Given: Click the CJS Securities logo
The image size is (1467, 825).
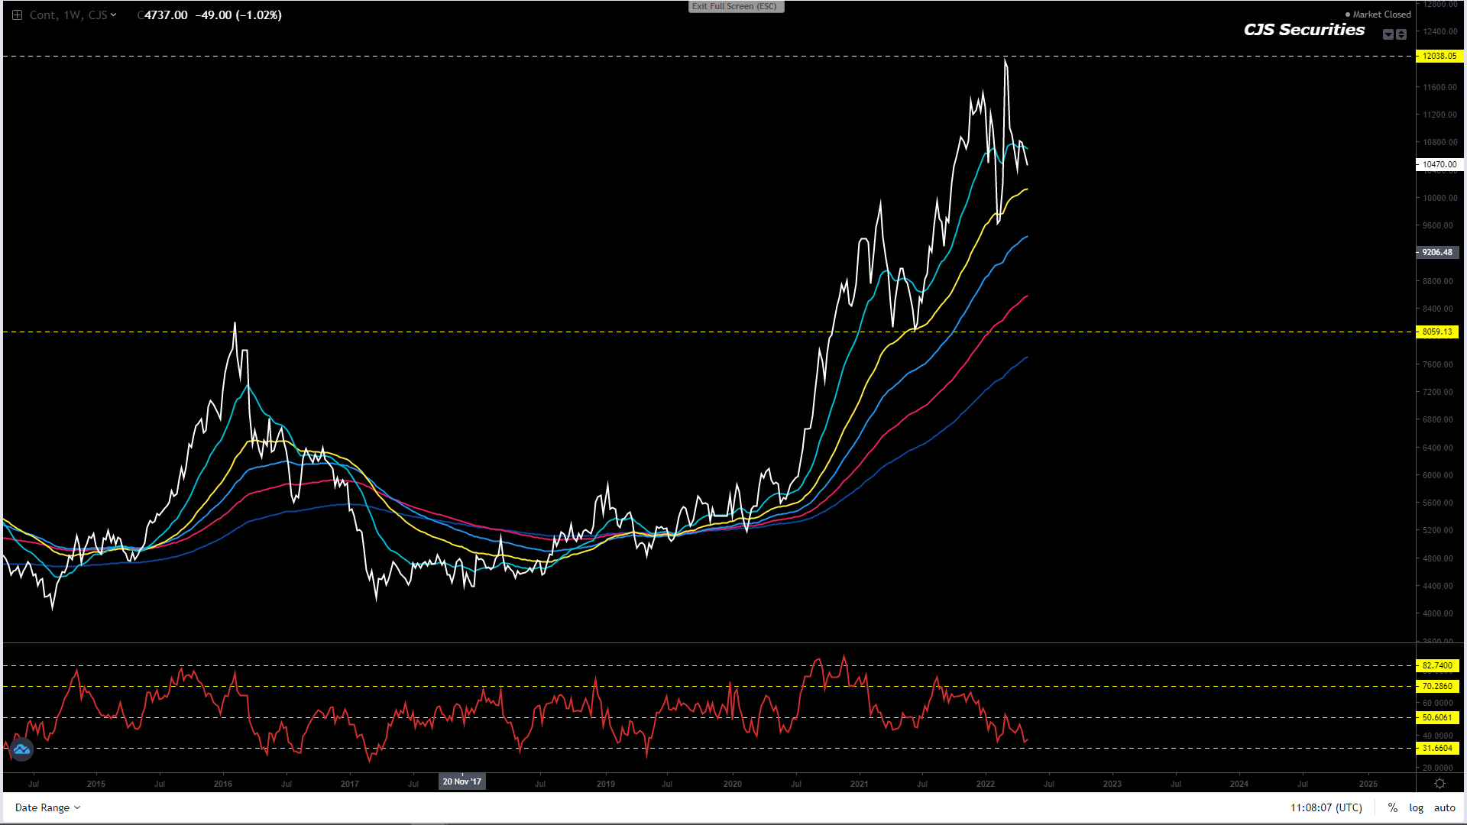Looking at the screenshot, I should (1304, 30).
